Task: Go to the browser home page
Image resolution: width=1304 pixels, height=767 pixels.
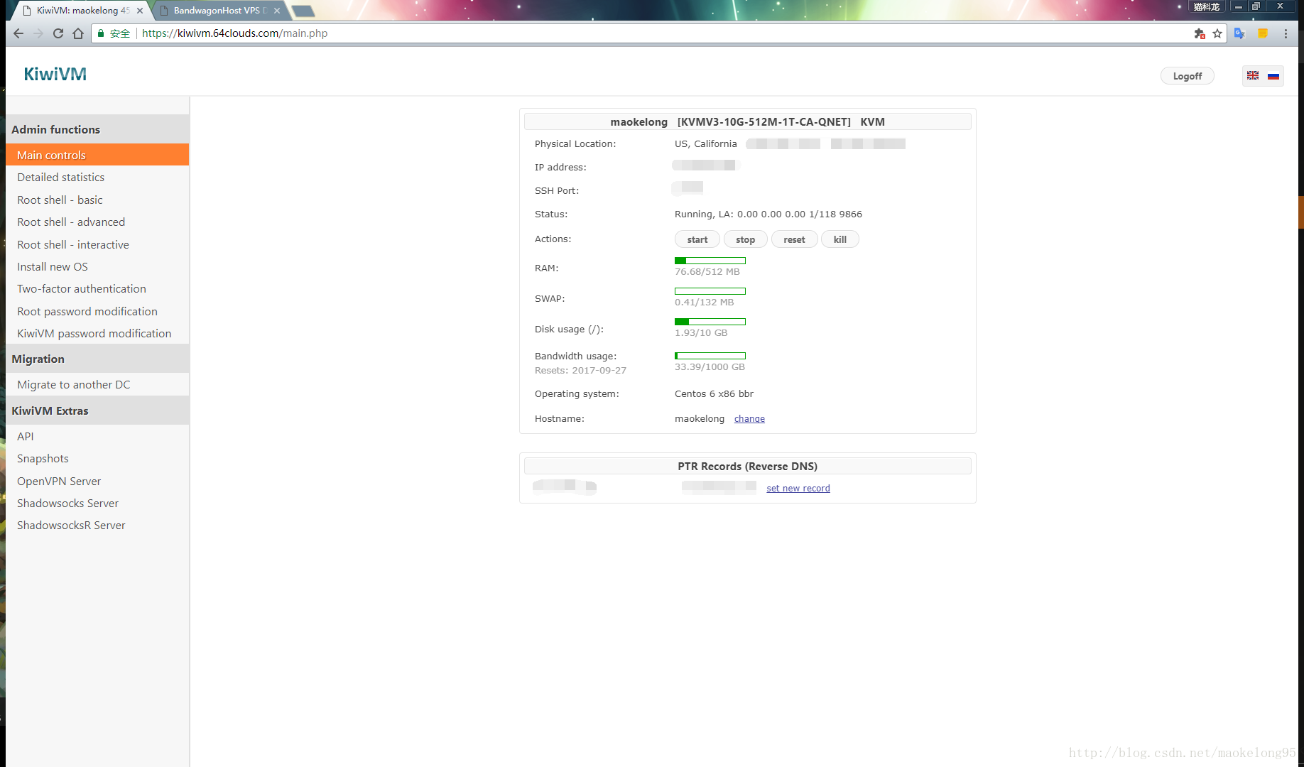Action: 78,33
